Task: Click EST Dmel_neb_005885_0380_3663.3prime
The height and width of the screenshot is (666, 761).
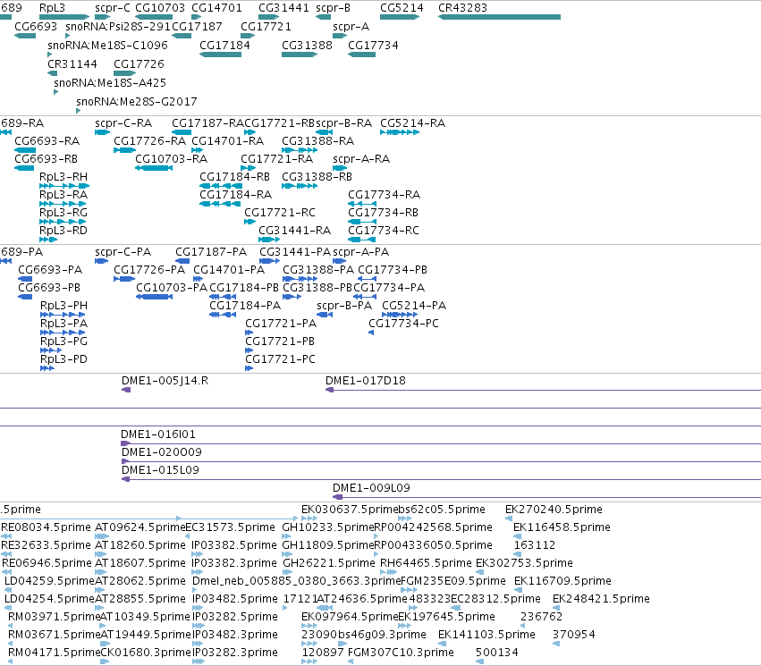Action: [x=297, y=582]
